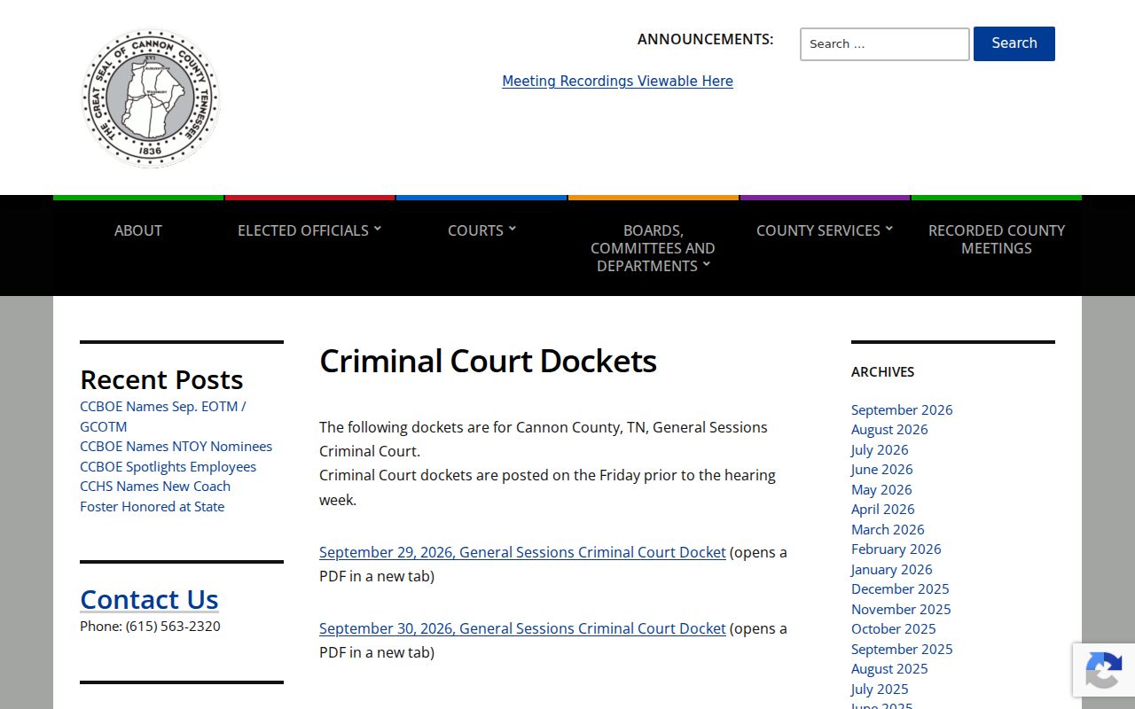Open the May 2026 archive

[x=881, y=489]
